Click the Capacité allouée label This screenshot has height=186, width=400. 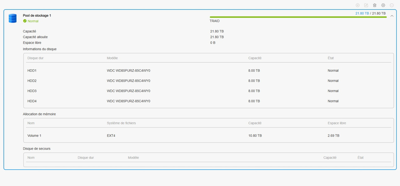pos(35,37)
